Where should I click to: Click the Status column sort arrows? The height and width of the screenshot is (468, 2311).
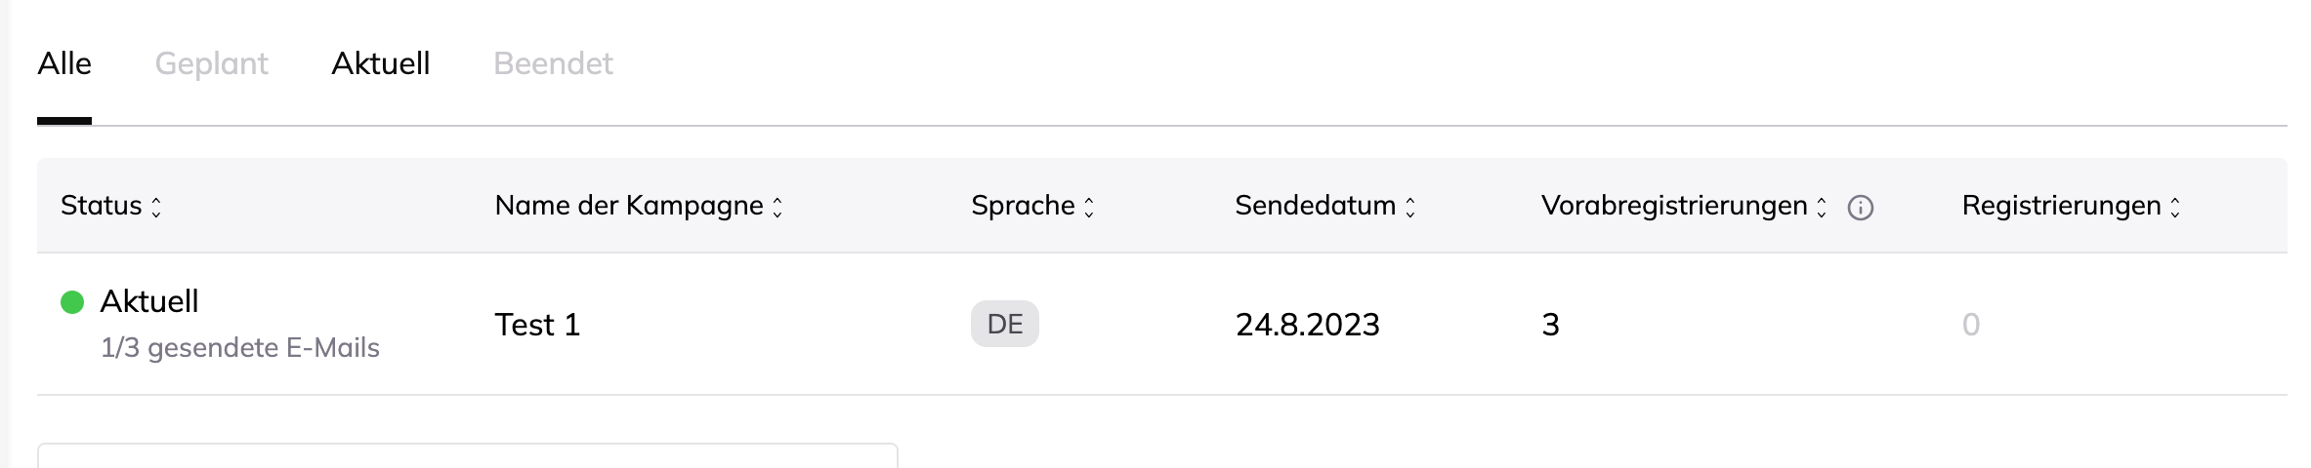coord(155,207)
